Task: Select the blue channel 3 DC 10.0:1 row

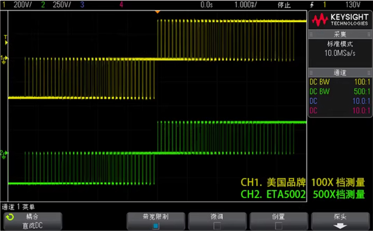Action: click(340, 101)
